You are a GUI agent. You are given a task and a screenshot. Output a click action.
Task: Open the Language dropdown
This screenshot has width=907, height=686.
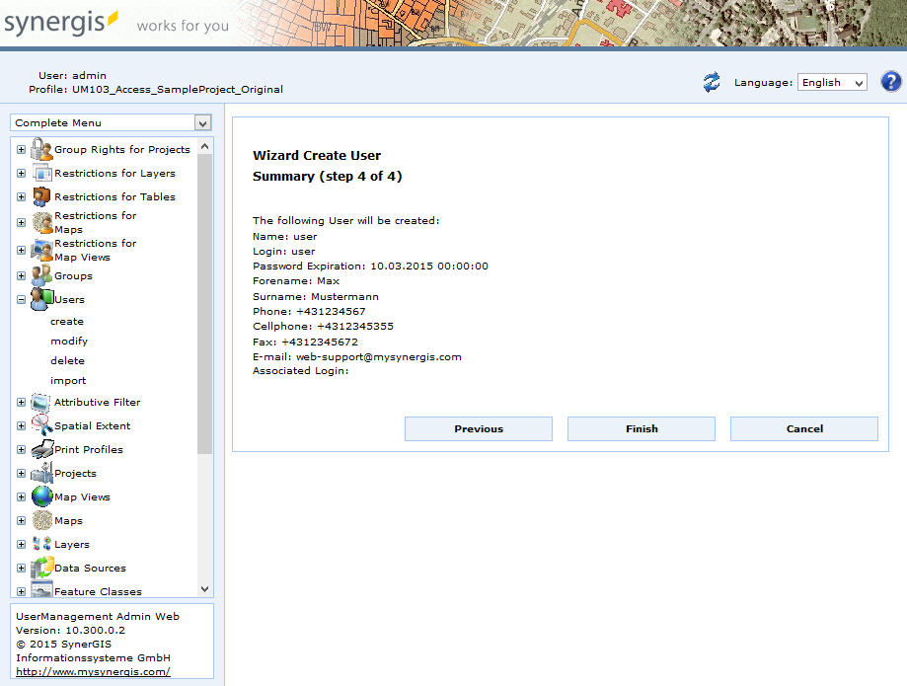tap(831, 82)
